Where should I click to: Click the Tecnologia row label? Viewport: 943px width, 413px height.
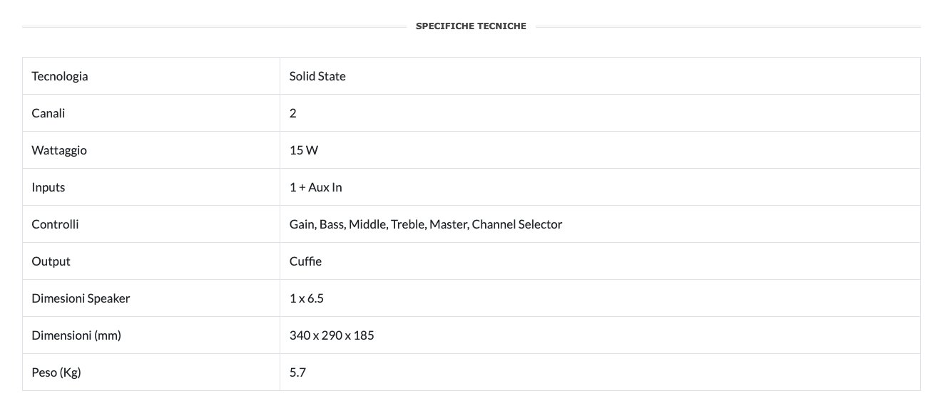[x=60, y=76]
